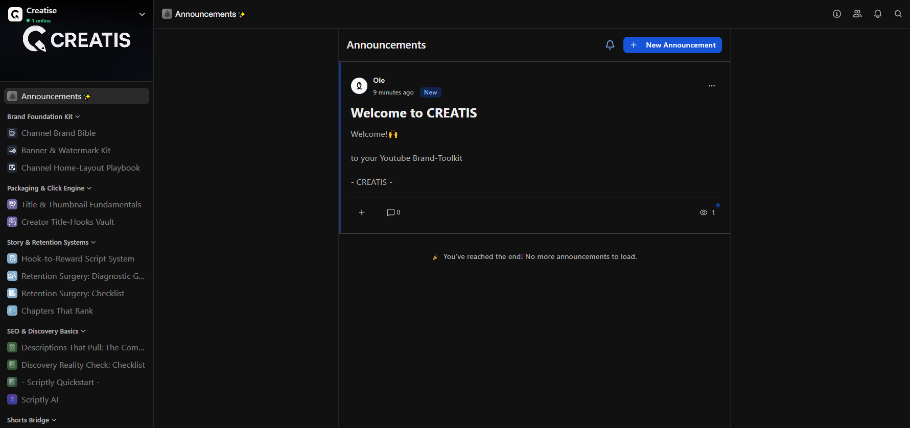Collapse the Brand Foundation Kit section
This screenshot has height=428, width=910.
[x=43, y=116]
